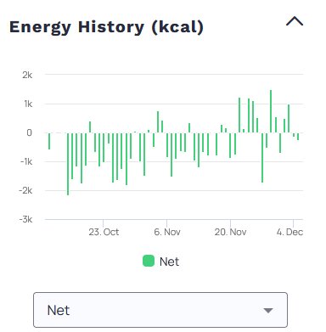Screen dimensions: 326x332
Task: Select the last bar on the chart's right
Action: [x=298, y=137]
